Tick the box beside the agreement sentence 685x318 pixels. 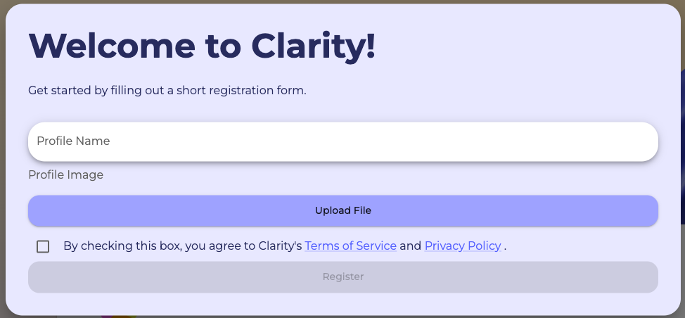pos(44,246)
